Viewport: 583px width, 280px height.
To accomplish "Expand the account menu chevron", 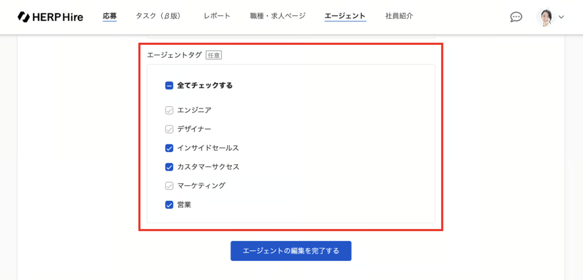I will [561, 17].
